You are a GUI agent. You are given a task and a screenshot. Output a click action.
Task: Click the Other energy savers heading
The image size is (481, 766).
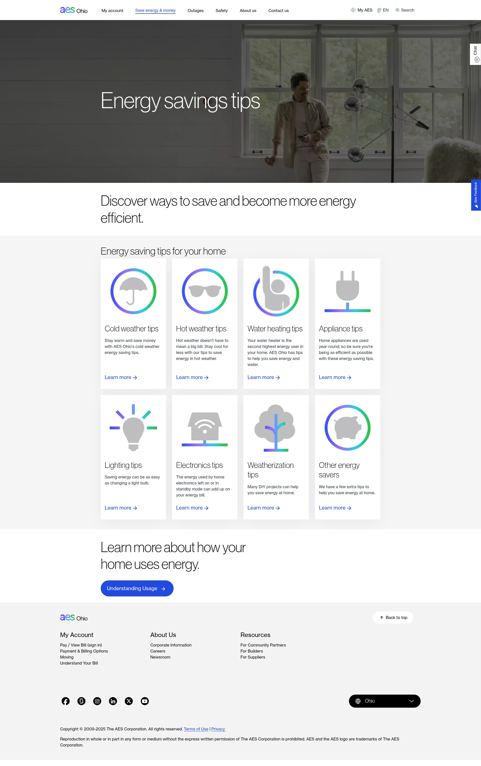pyautogui.click(x=339, y=470)
